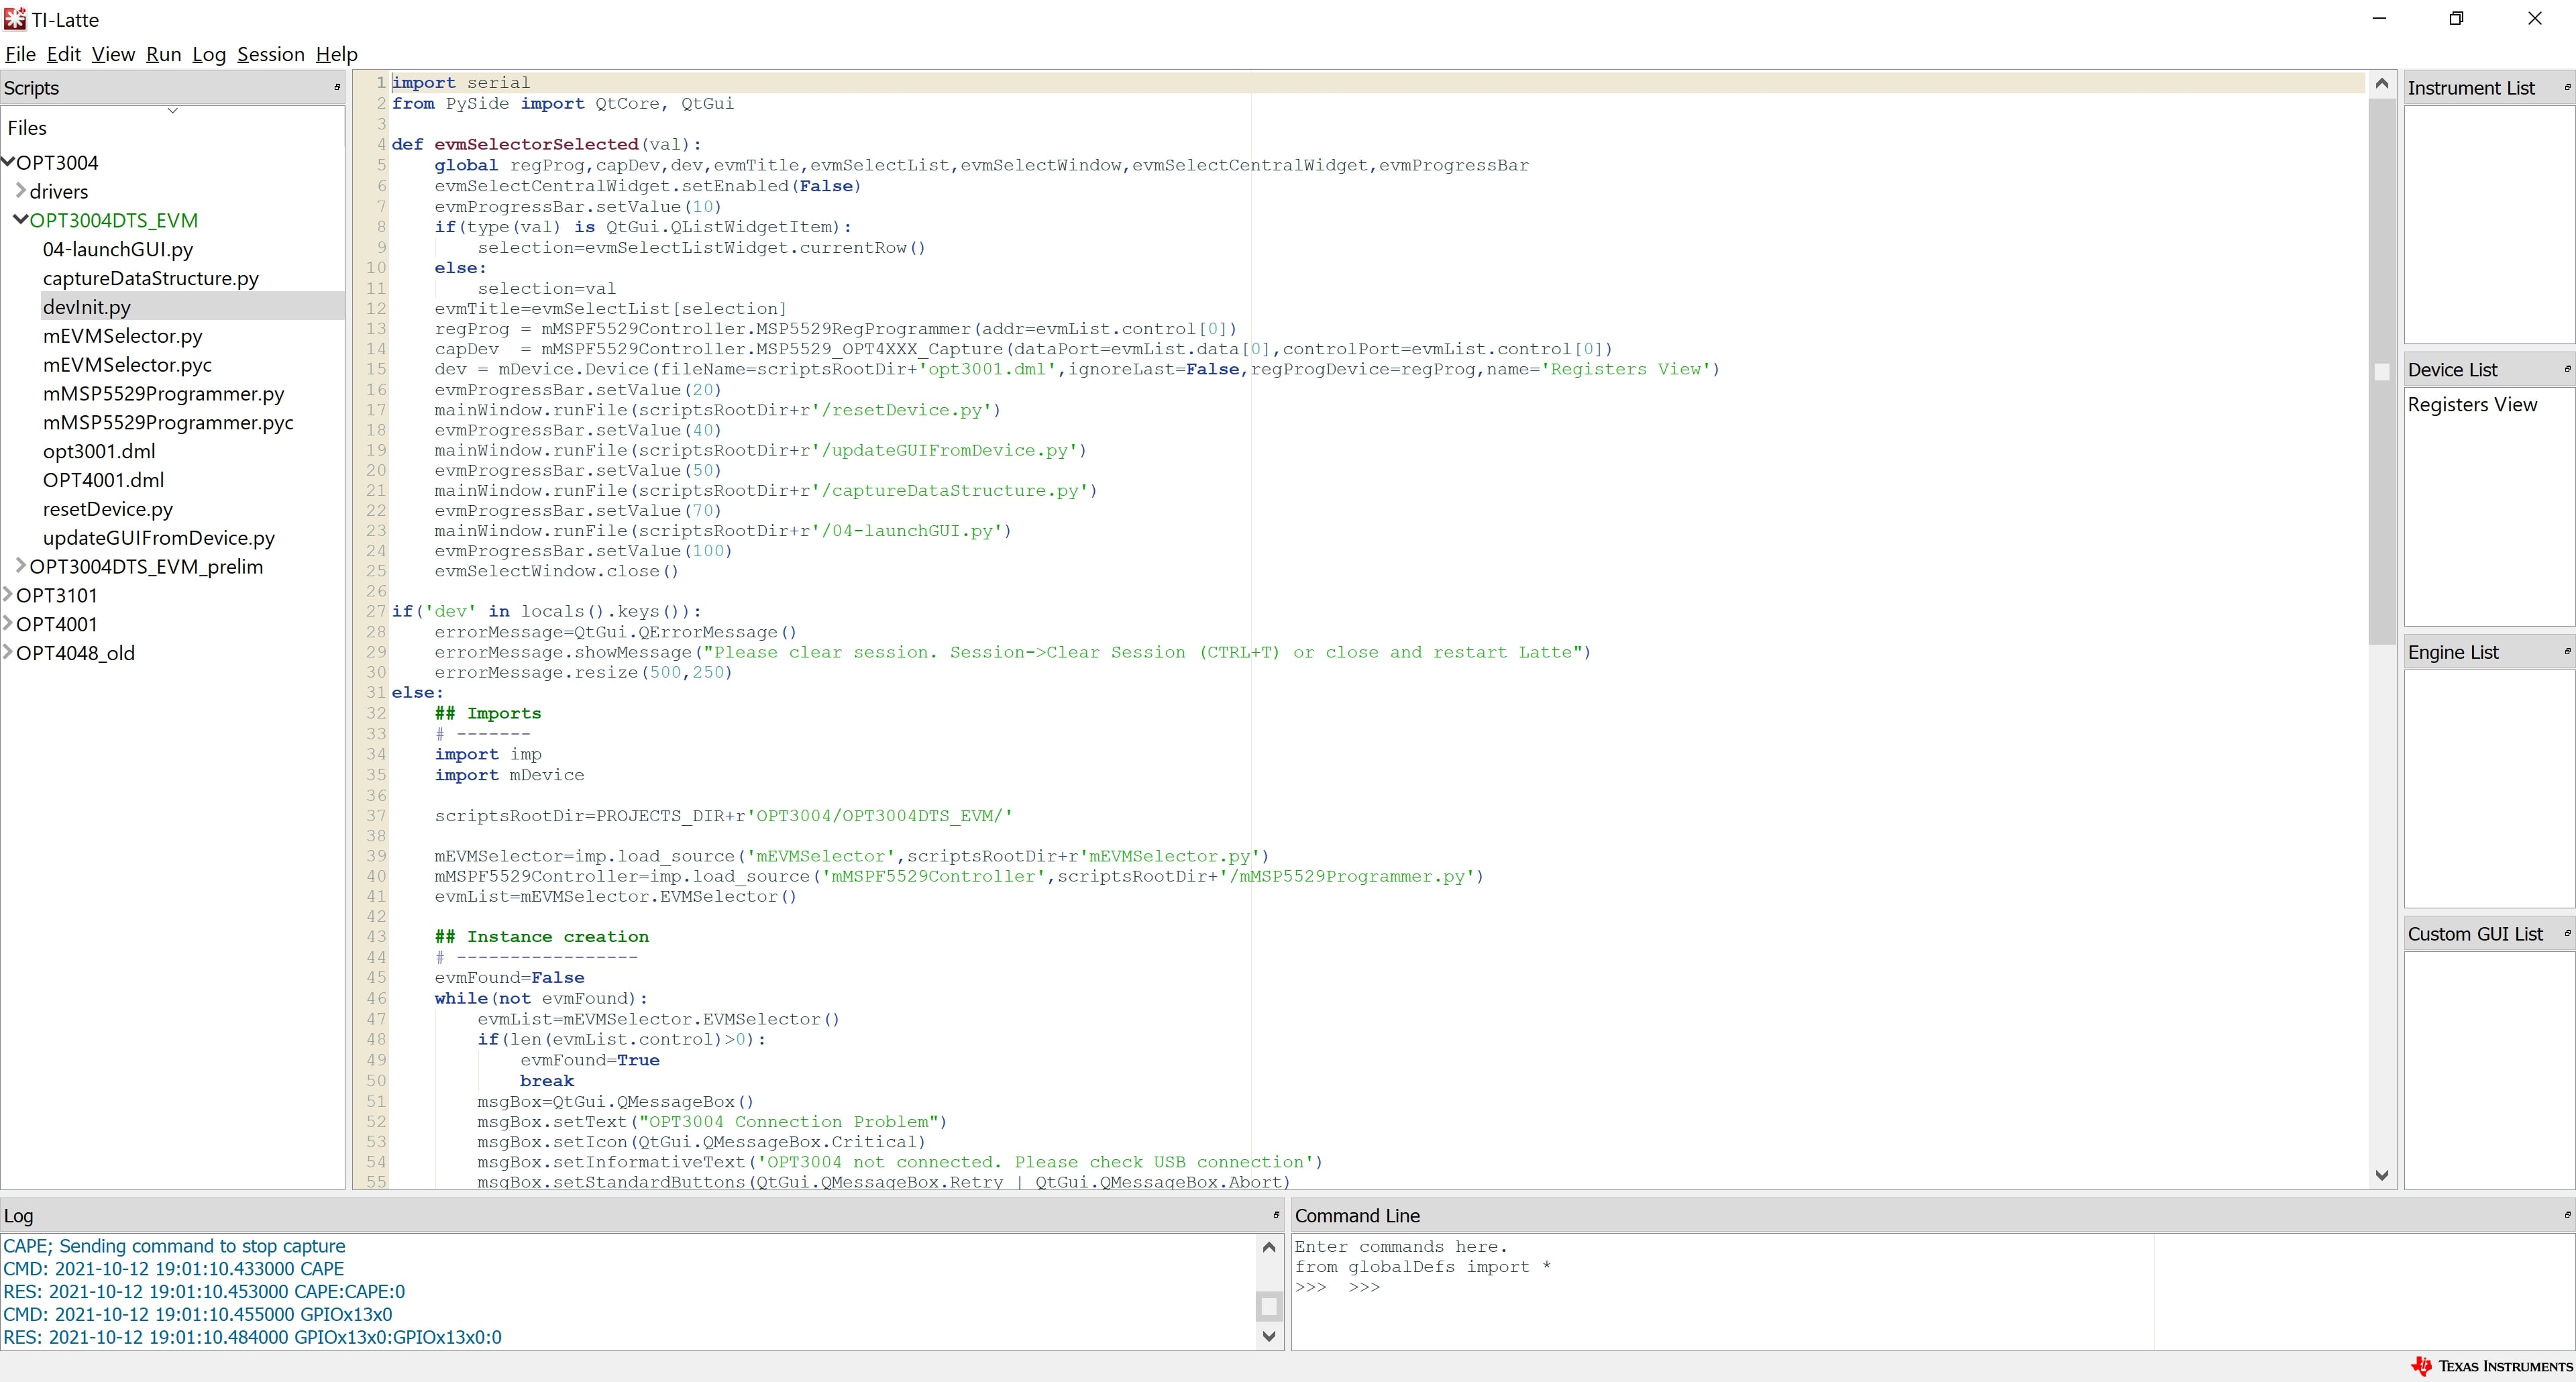The image size is (2576, 1382).
Task: Open the Run menu
Action: (163, 54)
